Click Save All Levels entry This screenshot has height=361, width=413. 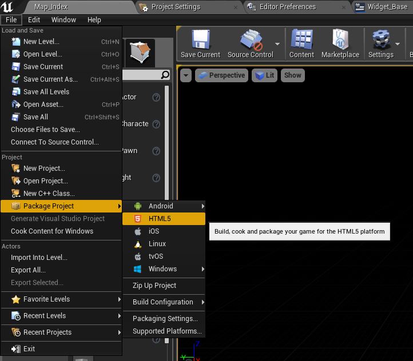coord(61,92)
